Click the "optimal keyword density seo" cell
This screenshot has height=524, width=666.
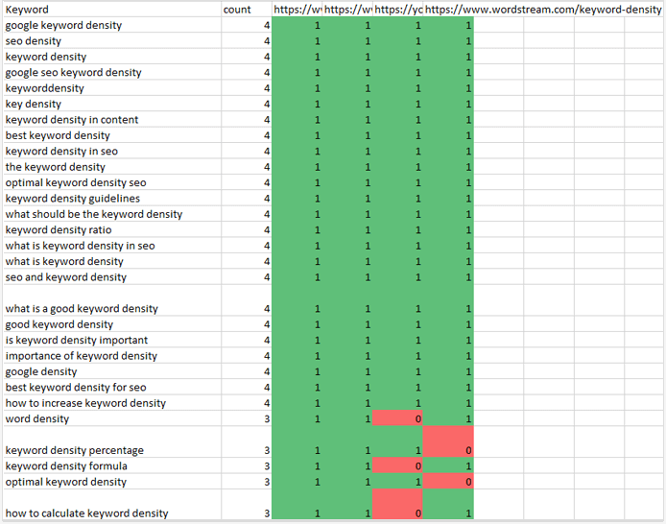[112, 182]
